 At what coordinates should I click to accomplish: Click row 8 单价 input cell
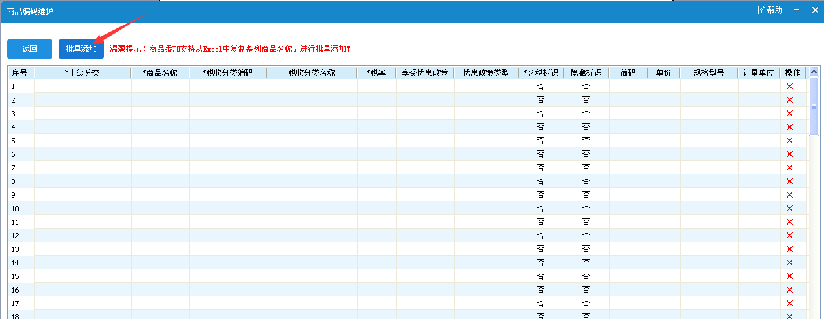(x=664, y=181)
